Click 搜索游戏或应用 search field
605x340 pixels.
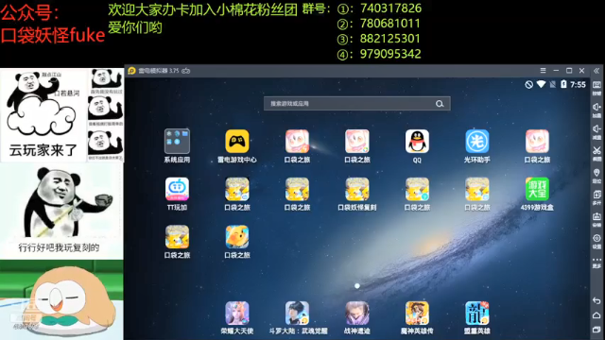357,103
